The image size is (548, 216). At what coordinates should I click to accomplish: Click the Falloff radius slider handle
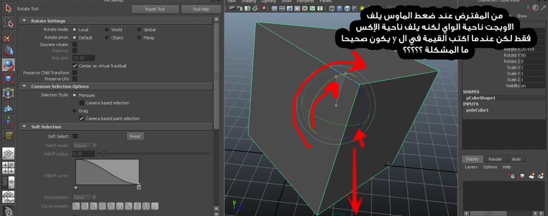click(104, 154)
